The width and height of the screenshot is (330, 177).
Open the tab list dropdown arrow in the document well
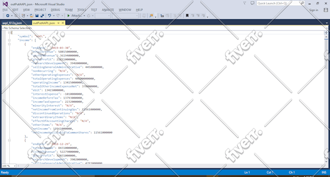327,23
